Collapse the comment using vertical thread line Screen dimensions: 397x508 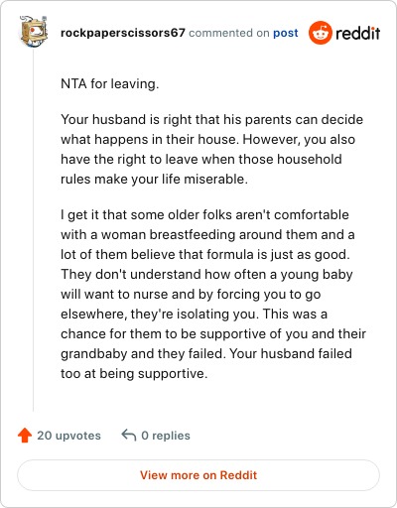pyautogui.click(x=33, y=230)
